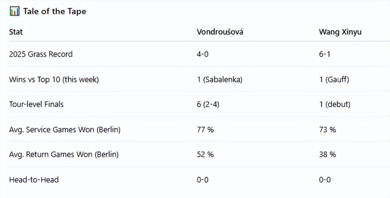Image resolution: width=390 pixels, height=198 pixels.
Task: Select the Tale of the Tape heading
Action: (x=55, y=12)
